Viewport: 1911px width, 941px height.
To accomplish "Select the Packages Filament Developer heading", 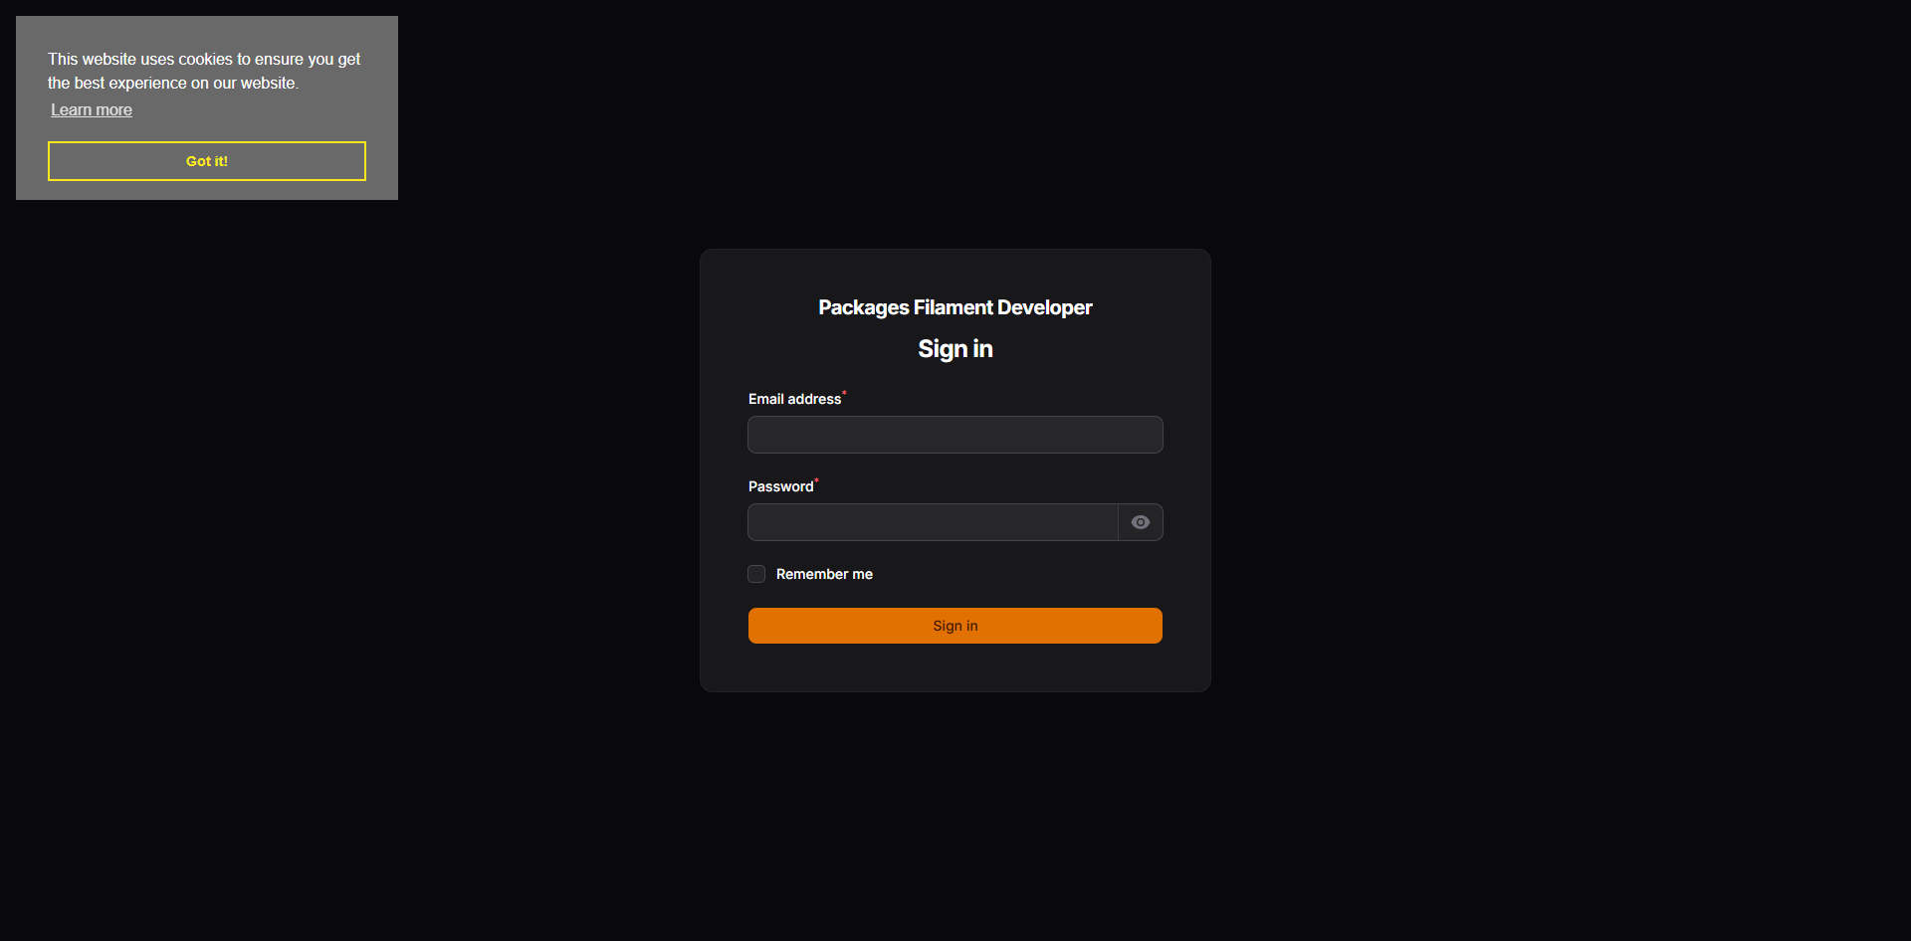I will [x=955, y=307].
